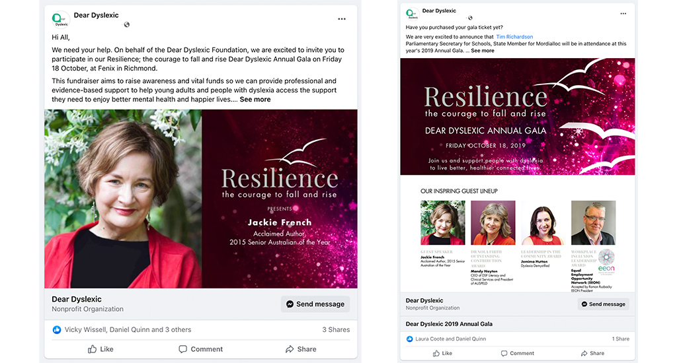
Task: Open the three-dot menu on right post
Action: click(x=623, y=13)
